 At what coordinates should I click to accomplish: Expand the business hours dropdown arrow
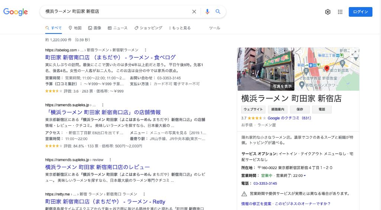tap(304, 176)
